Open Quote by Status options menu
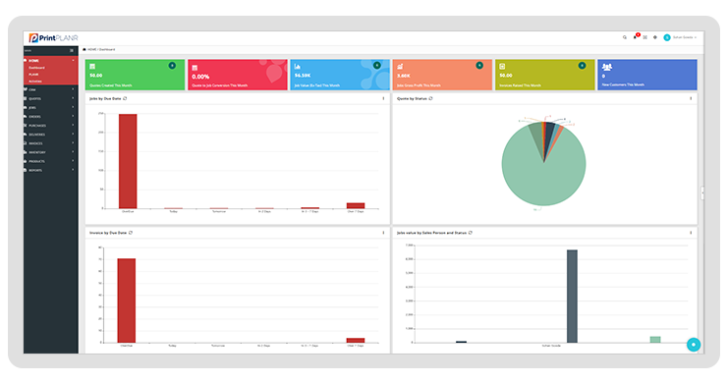Screen dimensions: 728x383 691,98
